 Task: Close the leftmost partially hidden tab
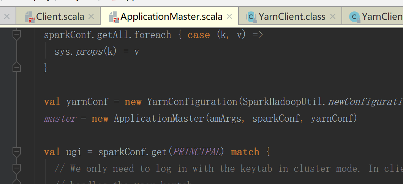tap(7, 17)
